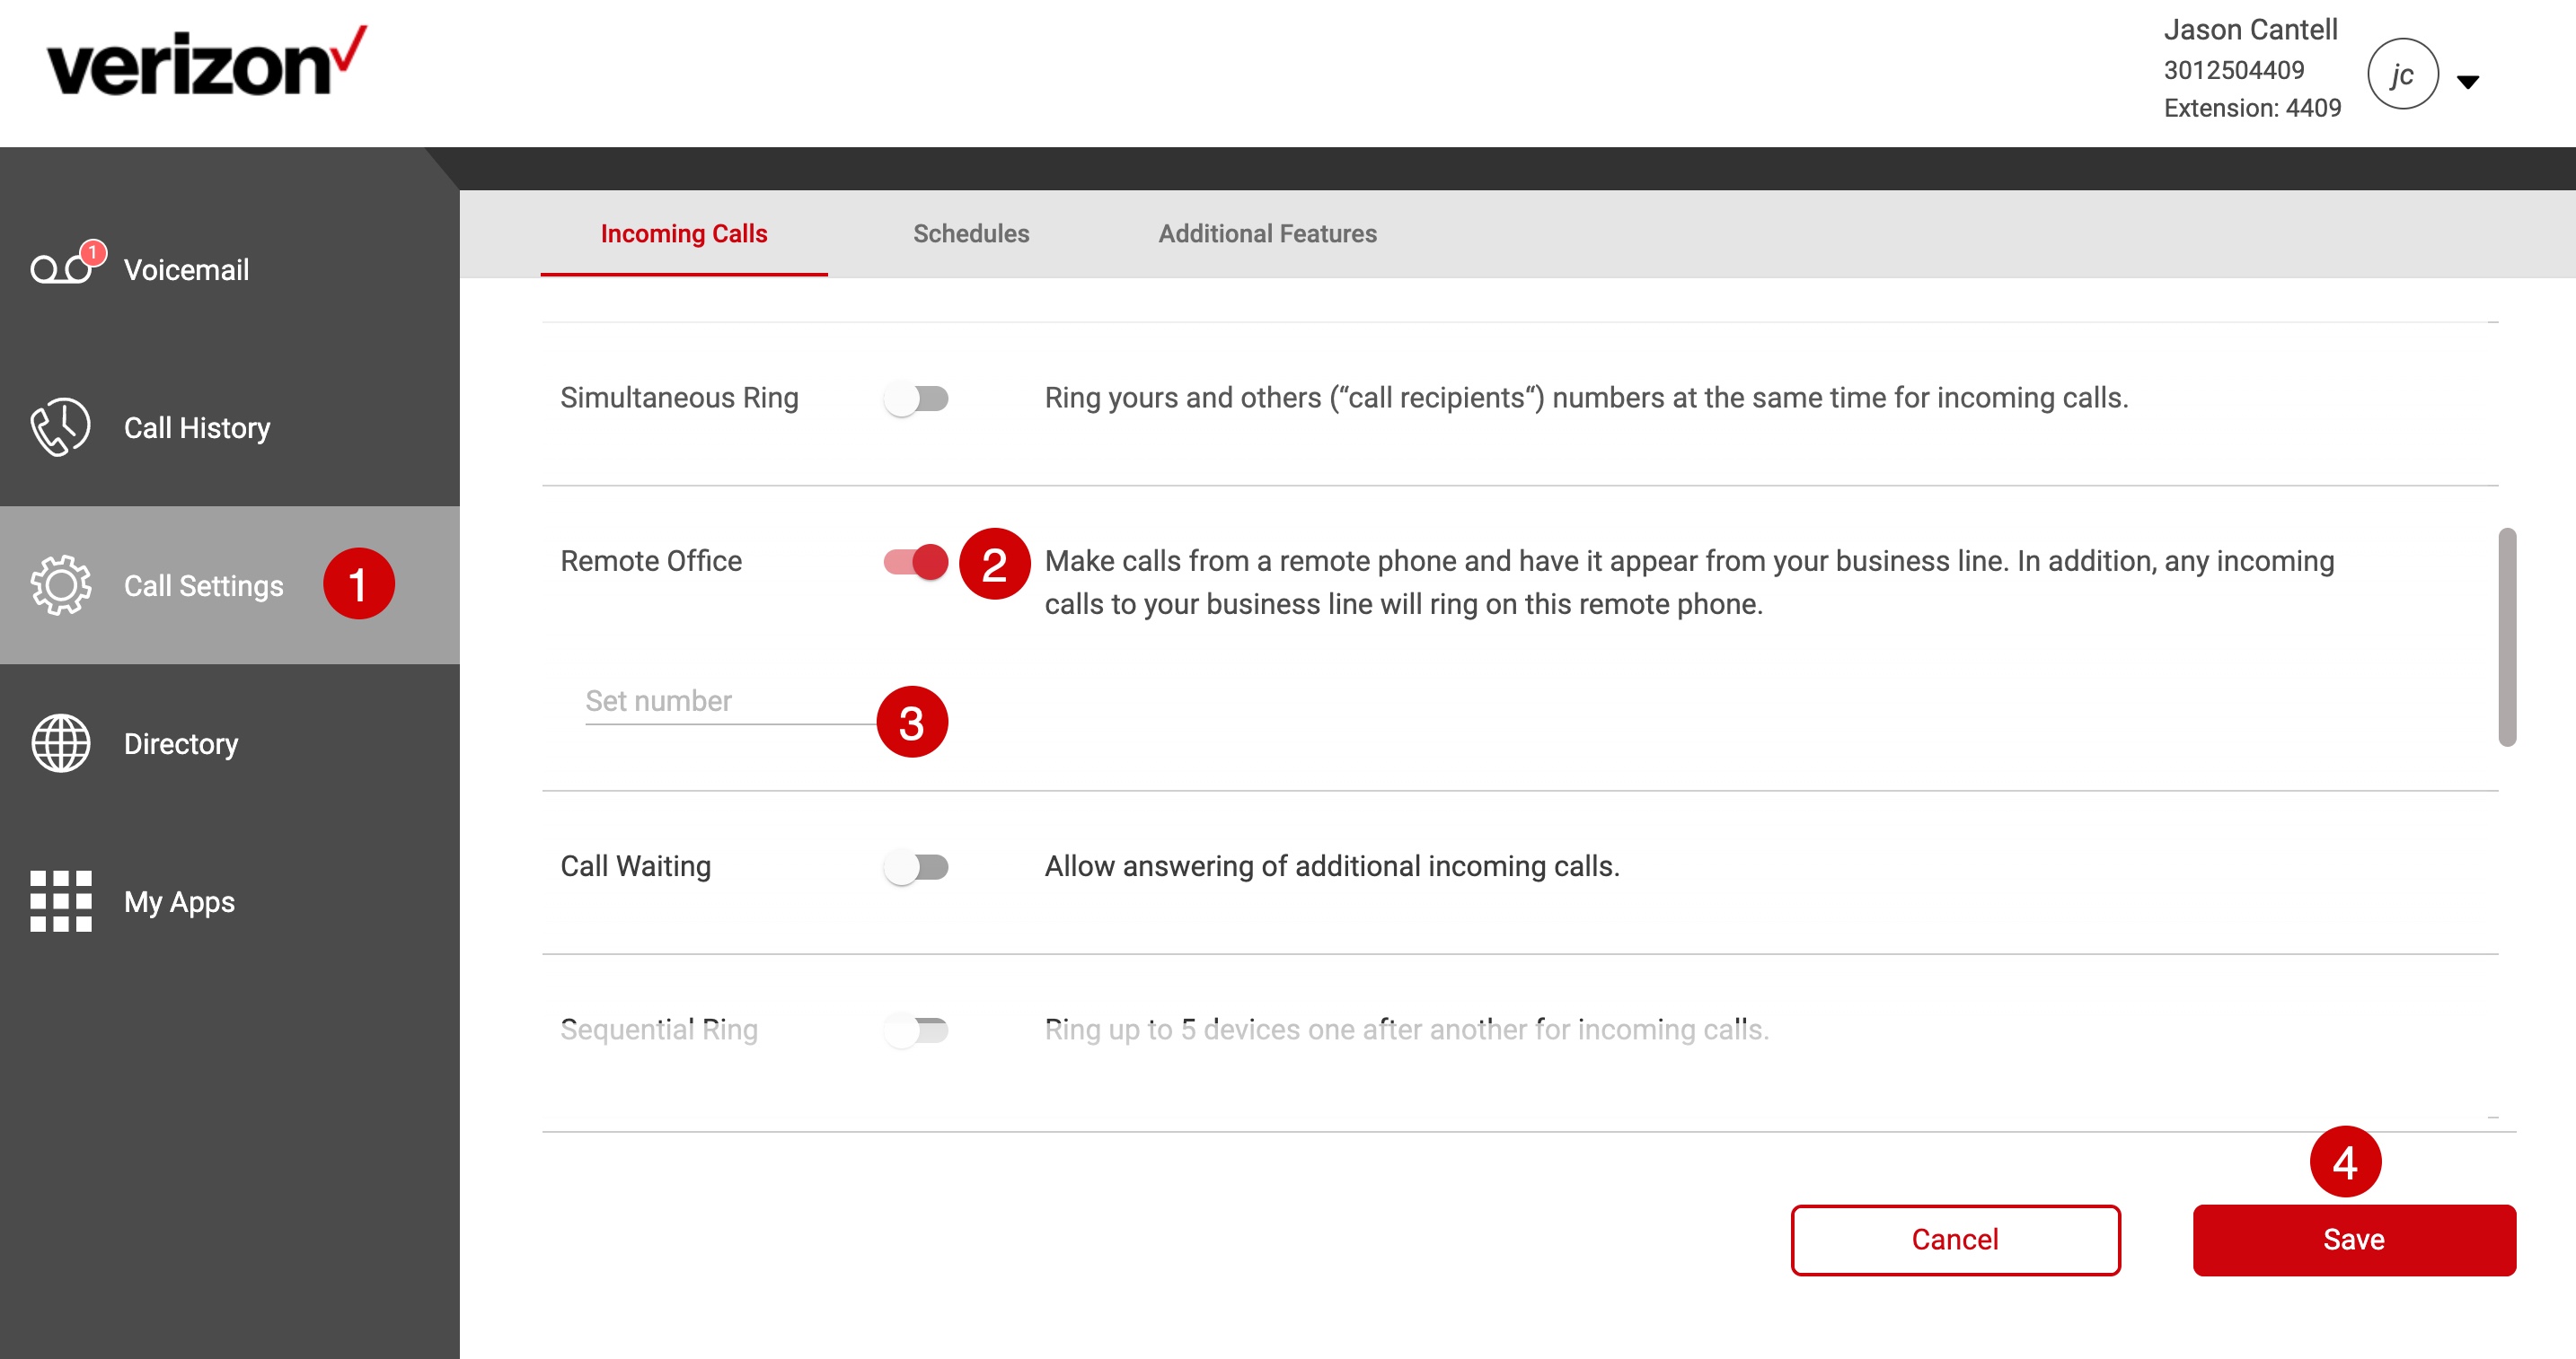Enable the Call Waiting toggle
The width and height of the screenshot is (2576, 1359).
916,866
